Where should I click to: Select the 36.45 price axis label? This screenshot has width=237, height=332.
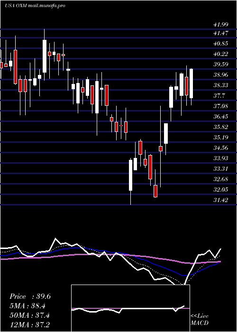221,117
